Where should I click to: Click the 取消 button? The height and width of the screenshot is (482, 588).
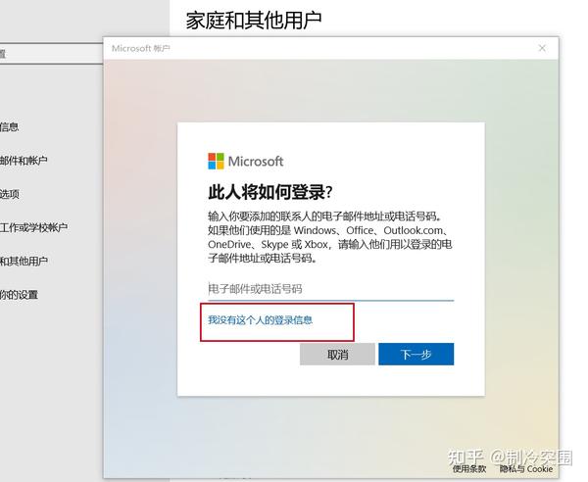coord(337,355)
